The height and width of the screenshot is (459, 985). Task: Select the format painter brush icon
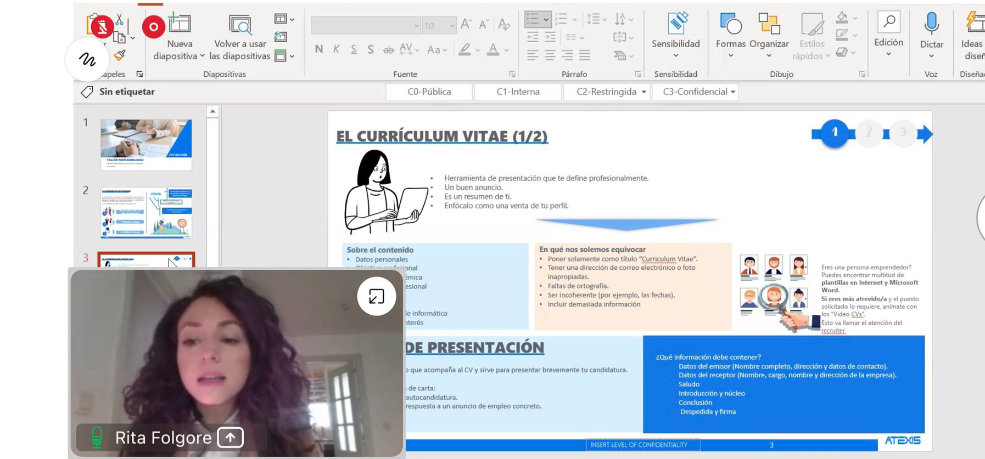pyautogui.click(x=120, y=55)
